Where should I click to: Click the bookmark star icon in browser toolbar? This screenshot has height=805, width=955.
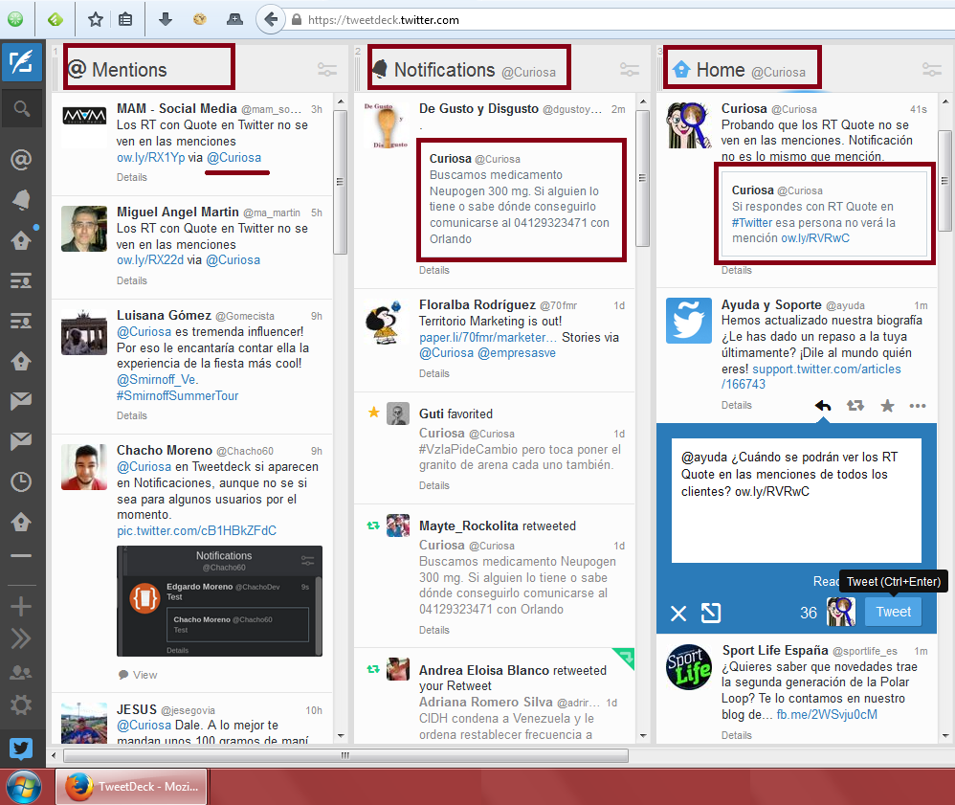coord(96,19)
